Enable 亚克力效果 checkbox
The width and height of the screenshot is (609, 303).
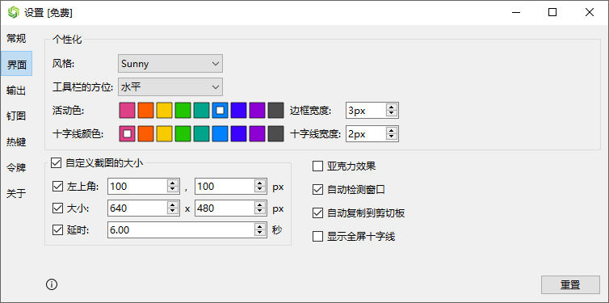pyautogui.click(x=317, y=166)
